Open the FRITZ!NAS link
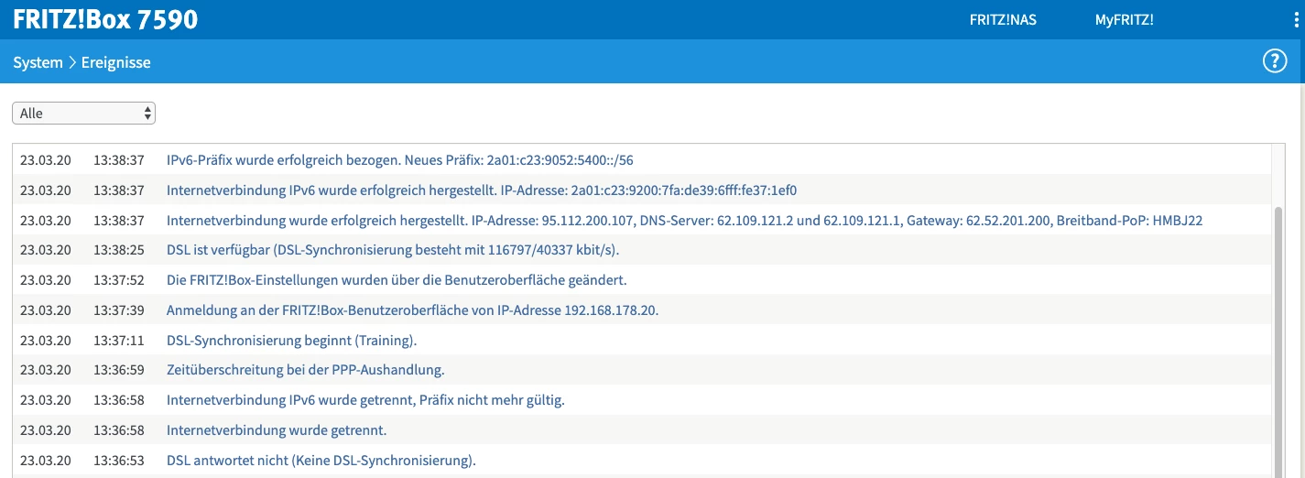The image size is (1305, 478). [x=1003, y=19]
